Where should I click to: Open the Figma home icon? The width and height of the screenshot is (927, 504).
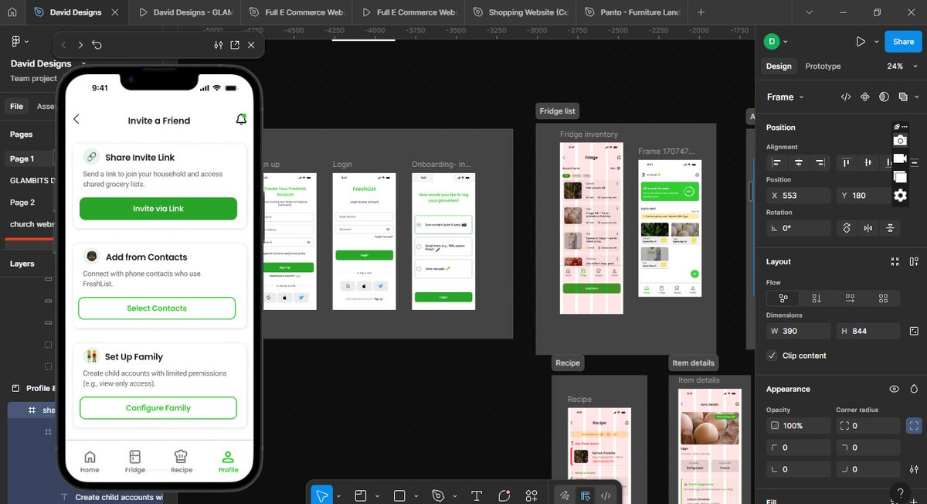[12, 12]
